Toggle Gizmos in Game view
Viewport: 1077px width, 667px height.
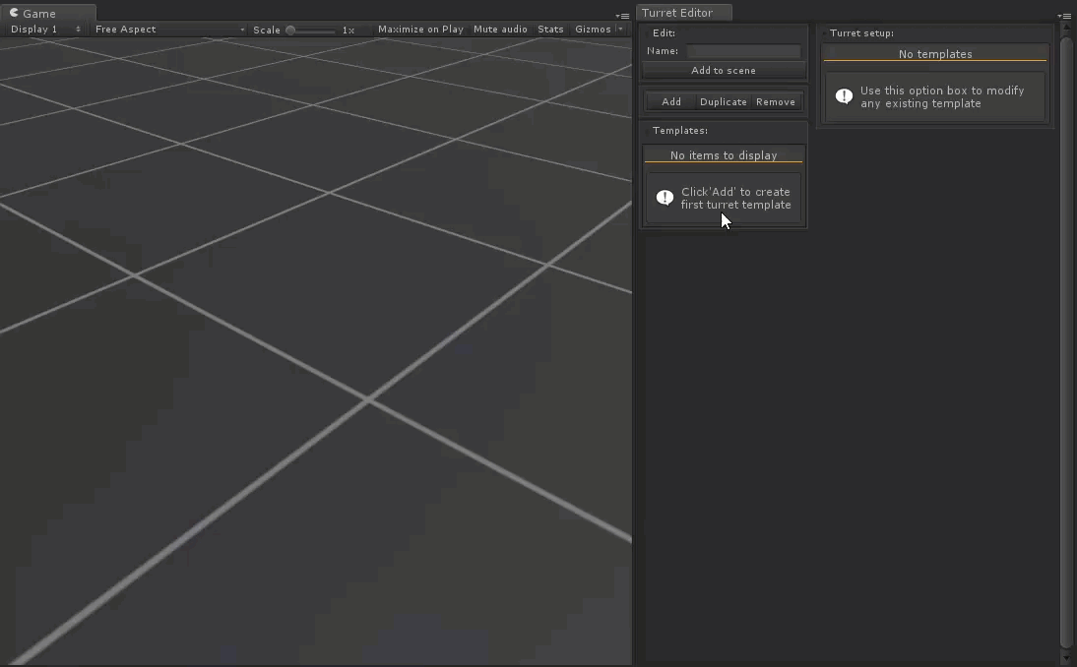[x=593, y=30]
